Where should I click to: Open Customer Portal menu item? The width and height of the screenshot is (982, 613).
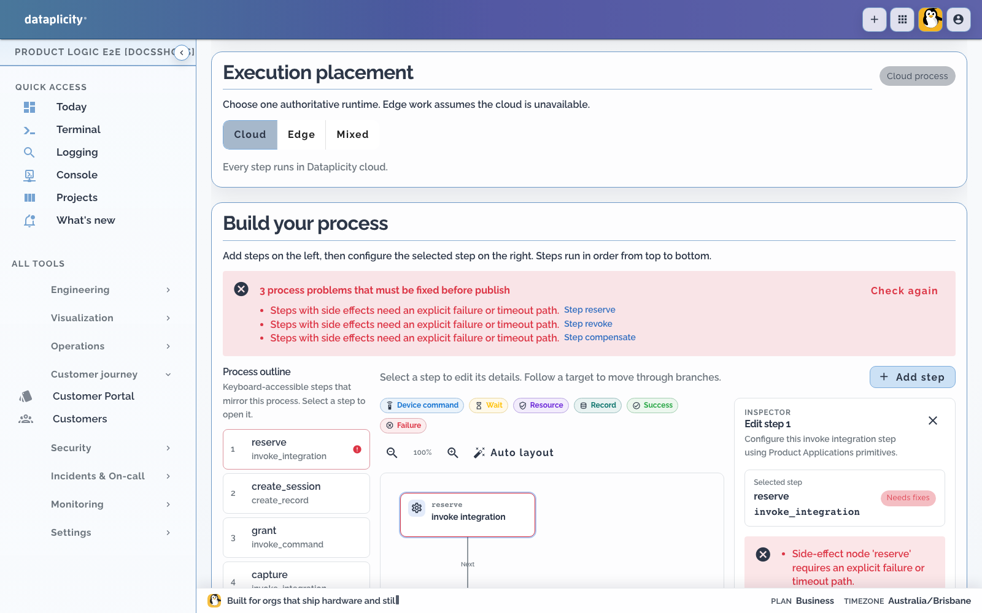(93, 397)
